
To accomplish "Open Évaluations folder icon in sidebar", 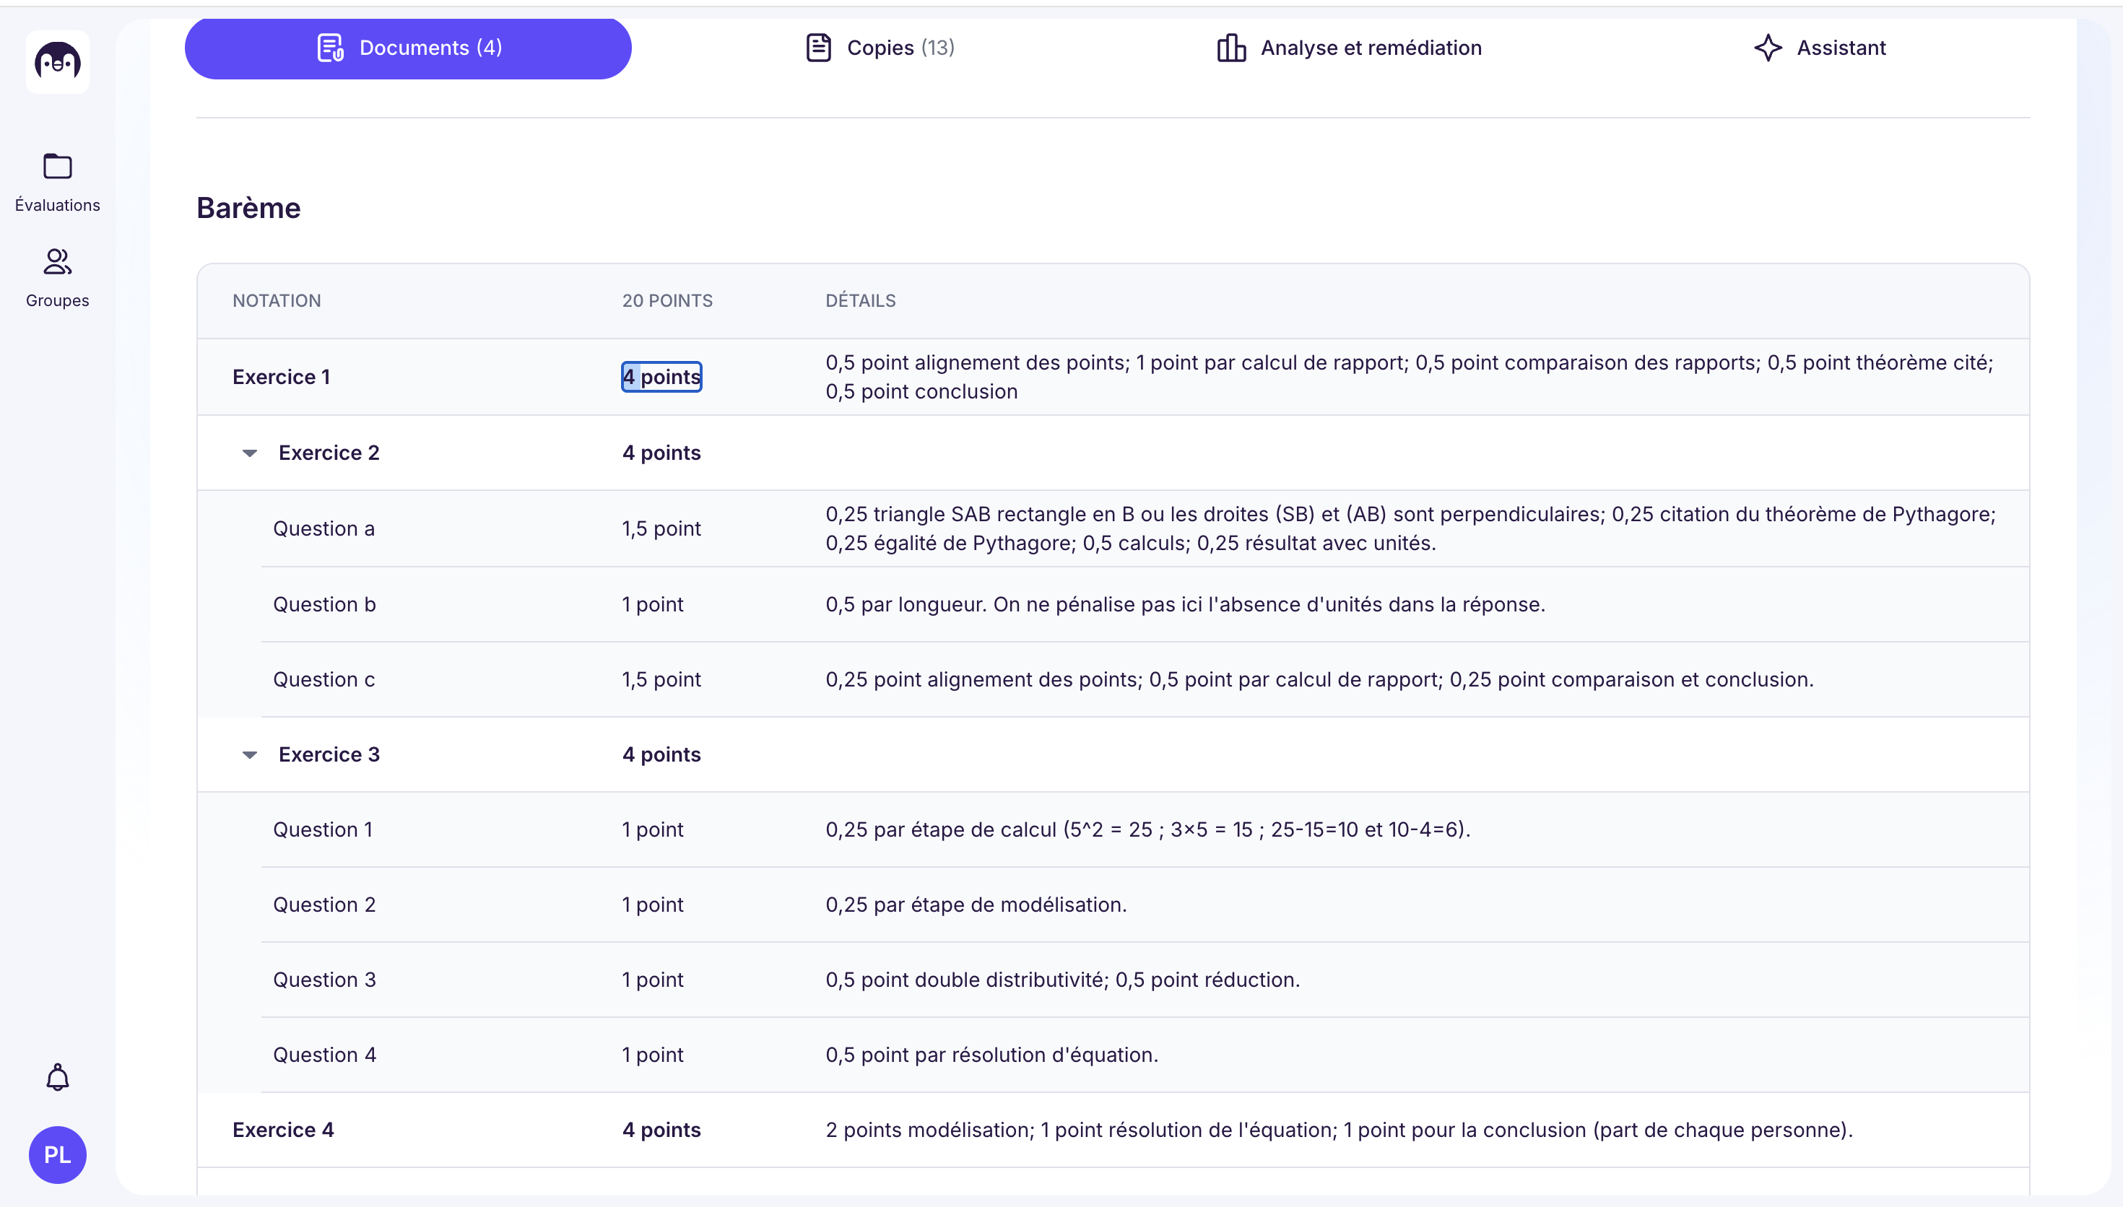I will 57,167.
